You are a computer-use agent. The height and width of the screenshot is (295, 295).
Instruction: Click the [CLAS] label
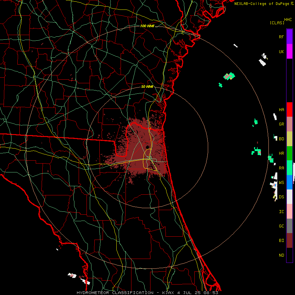click(277, 23)
